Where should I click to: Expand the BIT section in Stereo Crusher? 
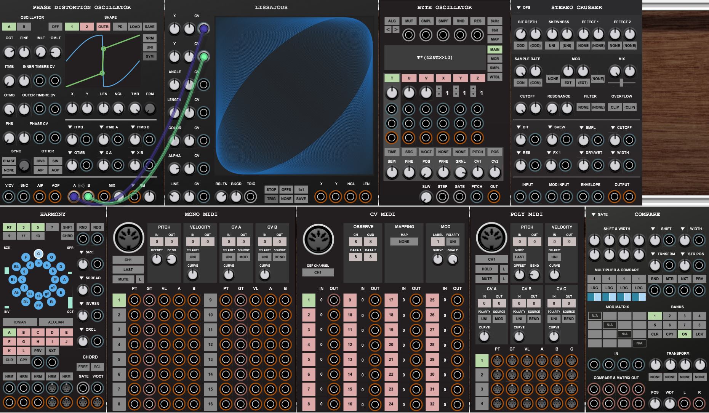pyautogui.click(x=519, y=127)
